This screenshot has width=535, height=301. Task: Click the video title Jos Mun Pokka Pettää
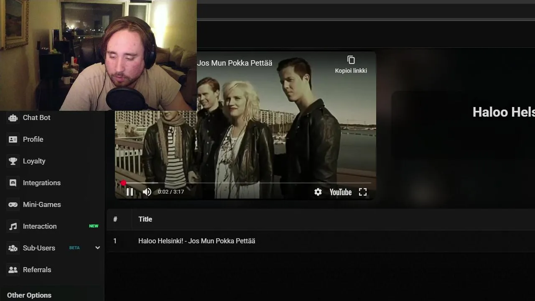234,63
